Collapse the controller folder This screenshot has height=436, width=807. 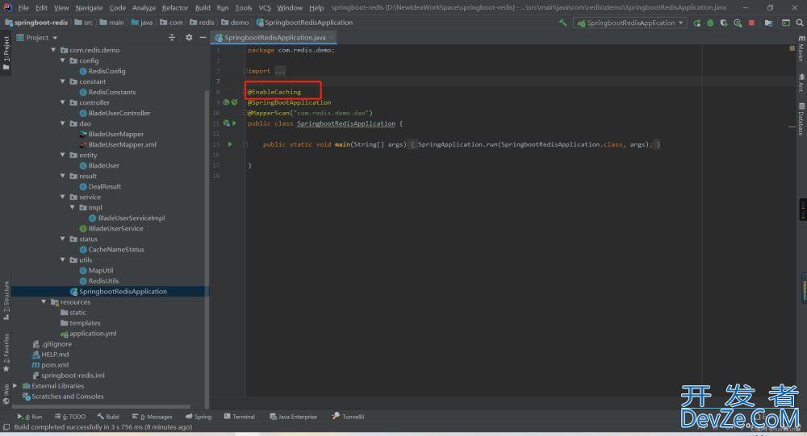click(x=63, y=102)
